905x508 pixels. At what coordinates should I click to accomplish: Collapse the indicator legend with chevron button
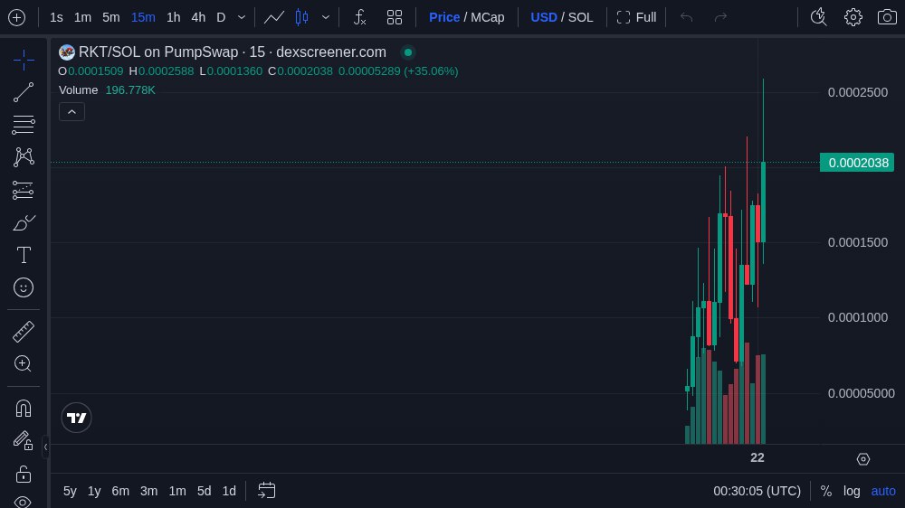(x=72, y=111)
